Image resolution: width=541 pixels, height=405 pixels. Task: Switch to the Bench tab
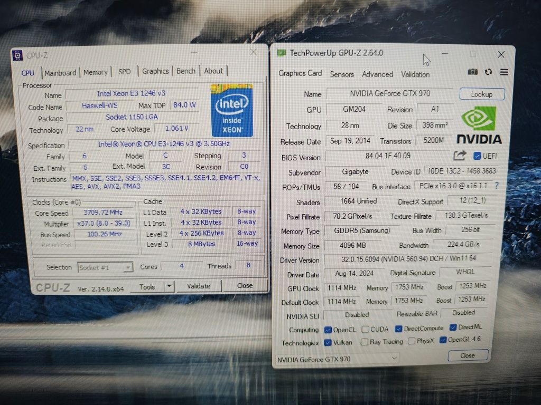(185, 71)
